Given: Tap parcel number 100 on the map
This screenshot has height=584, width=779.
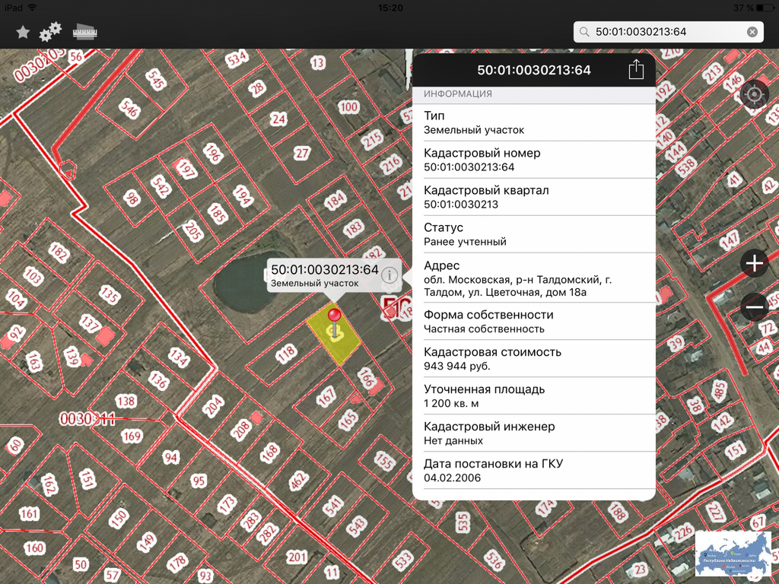Looking at the screenshot, I should [348, 106].
